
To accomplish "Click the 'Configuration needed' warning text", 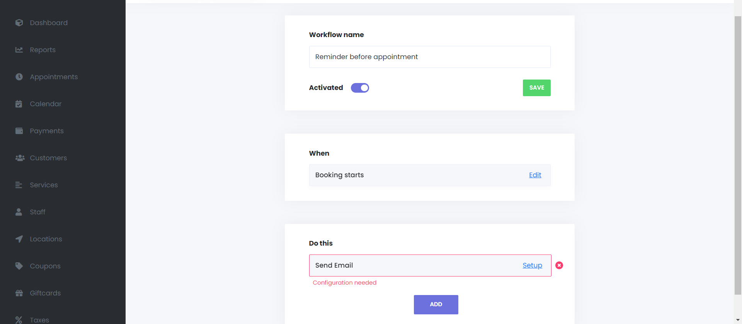I will pos(344,283).
